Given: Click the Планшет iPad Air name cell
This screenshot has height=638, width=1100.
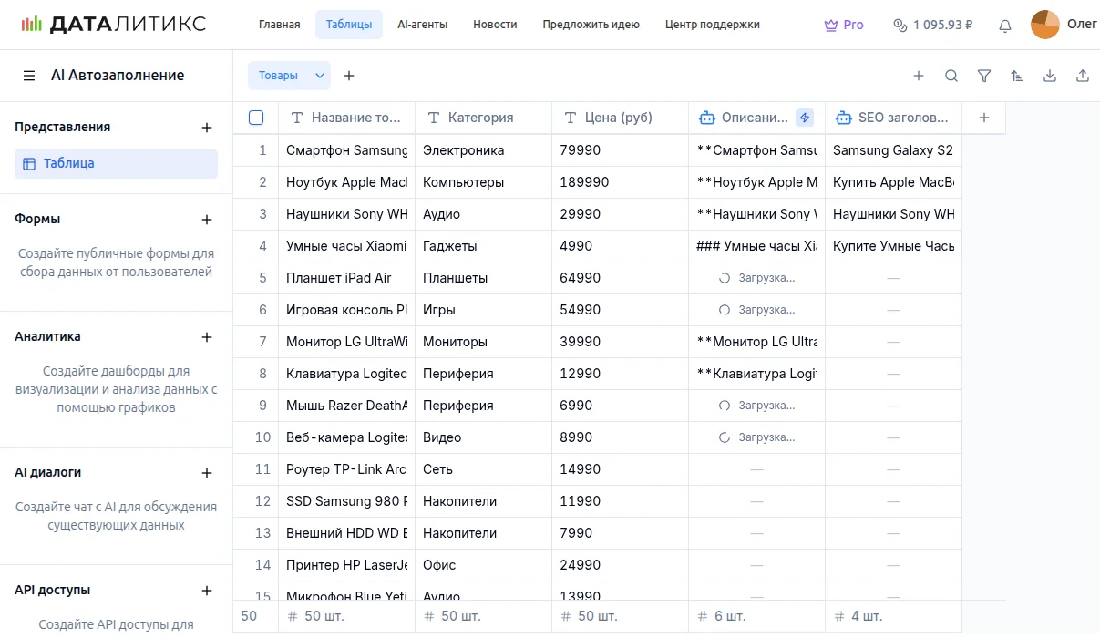Looking at the screenshot, I should tap(346, 278).
